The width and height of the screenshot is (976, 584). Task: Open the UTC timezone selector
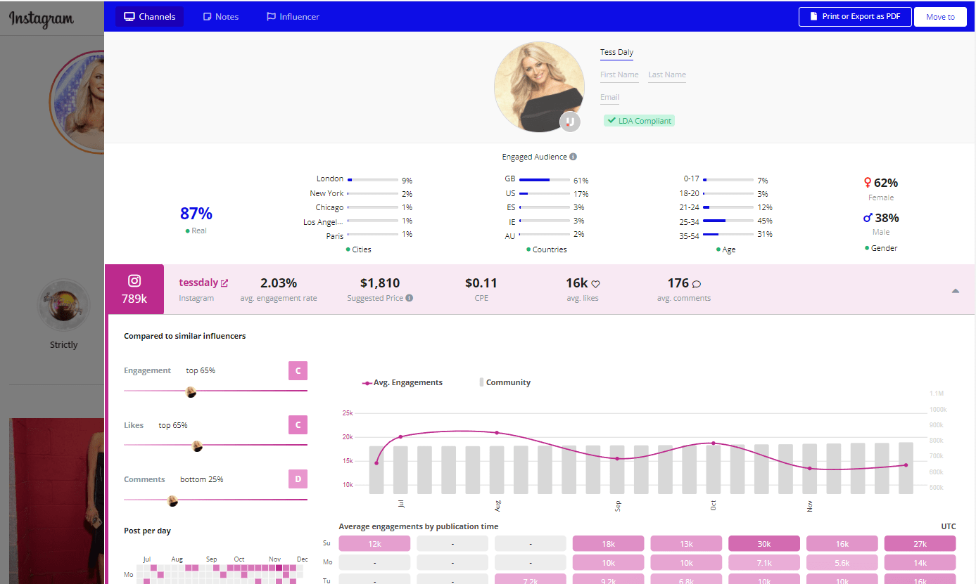(x=949, y=526)
